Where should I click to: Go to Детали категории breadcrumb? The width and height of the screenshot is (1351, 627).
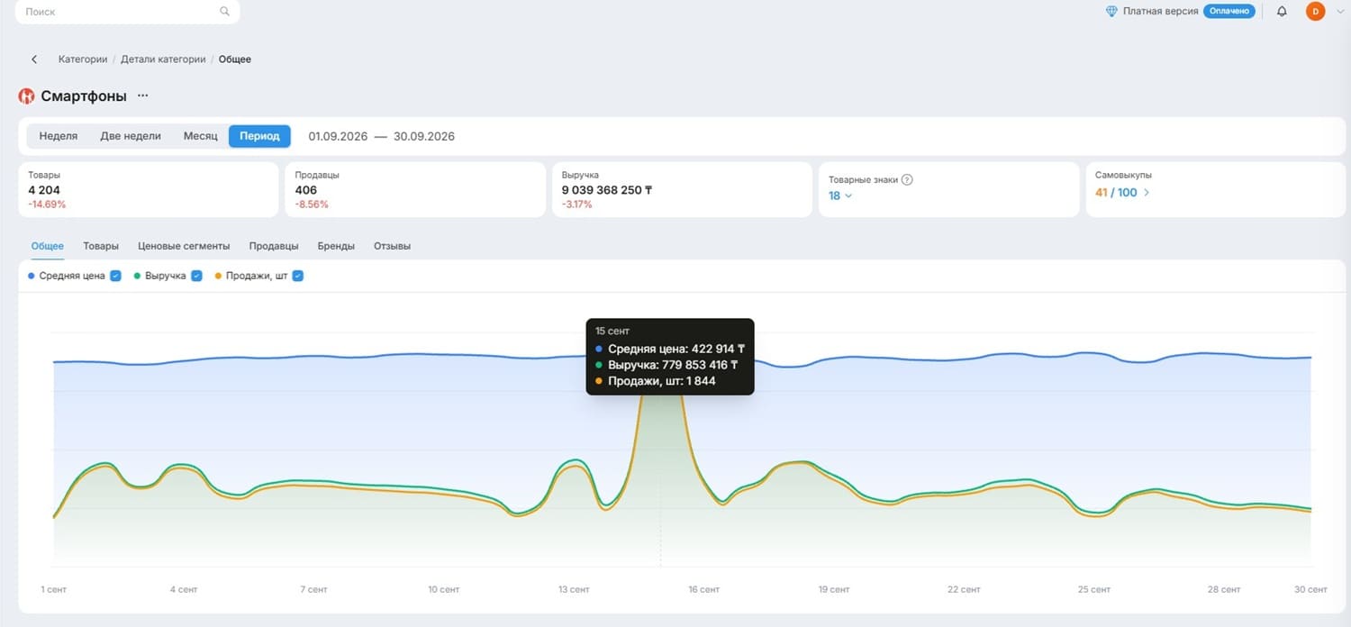163,59
